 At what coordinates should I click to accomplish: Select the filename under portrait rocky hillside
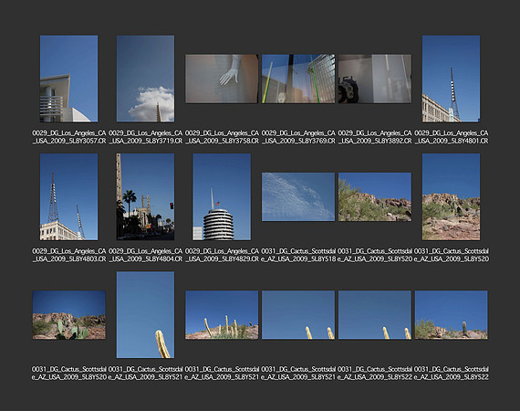click(451, 255)
